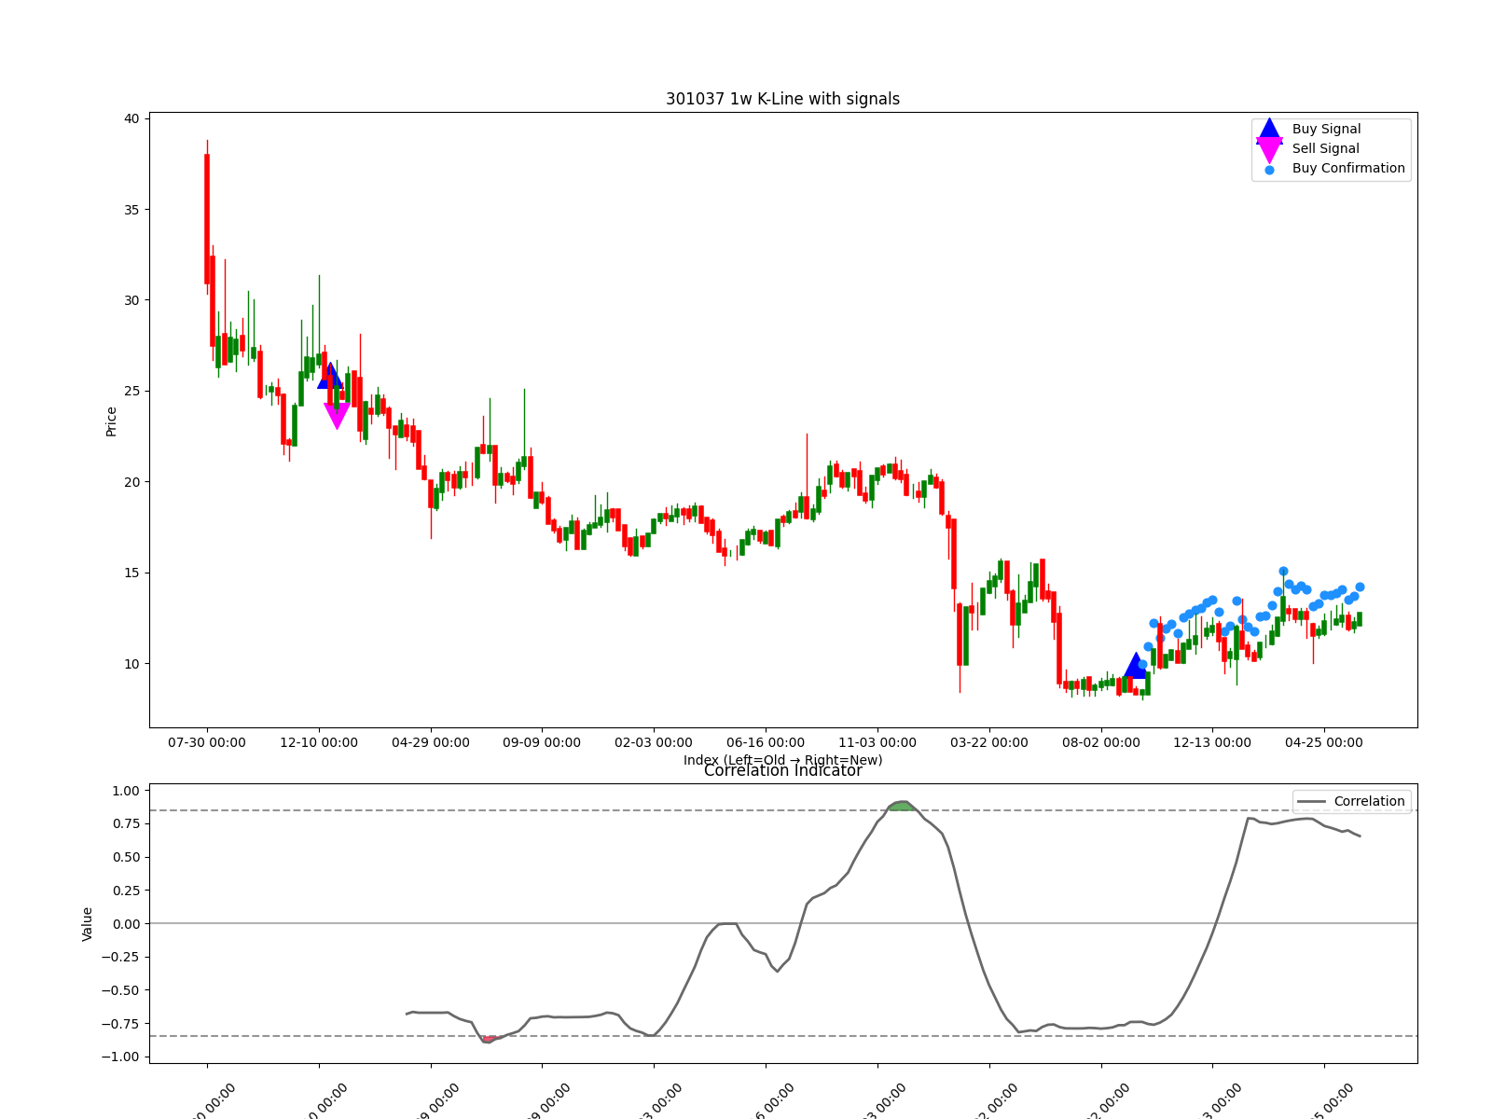Select the buy triangle marker near 12-10
This screenshot has height=1119, width=1492.
pos(330,376)
